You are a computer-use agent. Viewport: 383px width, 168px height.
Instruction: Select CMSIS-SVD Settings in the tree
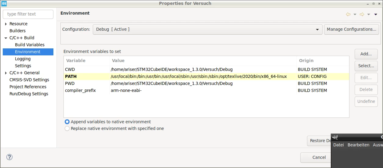pyautogui.click(x=29, y=80)
